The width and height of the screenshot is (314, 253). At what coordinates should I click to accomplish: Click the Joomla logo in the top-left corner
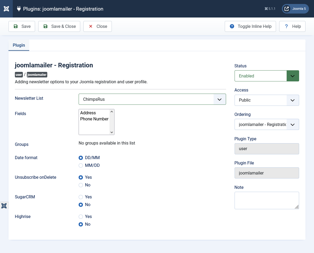6,9
